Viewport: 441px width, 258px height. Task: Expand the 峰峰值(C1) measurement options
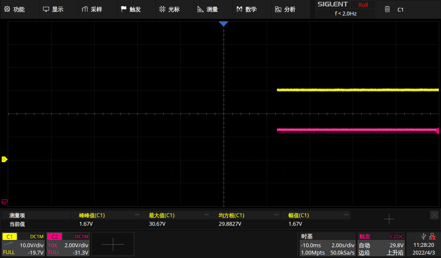point(137,215)
